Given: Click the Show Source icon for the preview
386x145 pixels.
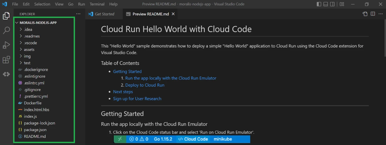Looking at the screenshot, I should pos(365,14).
